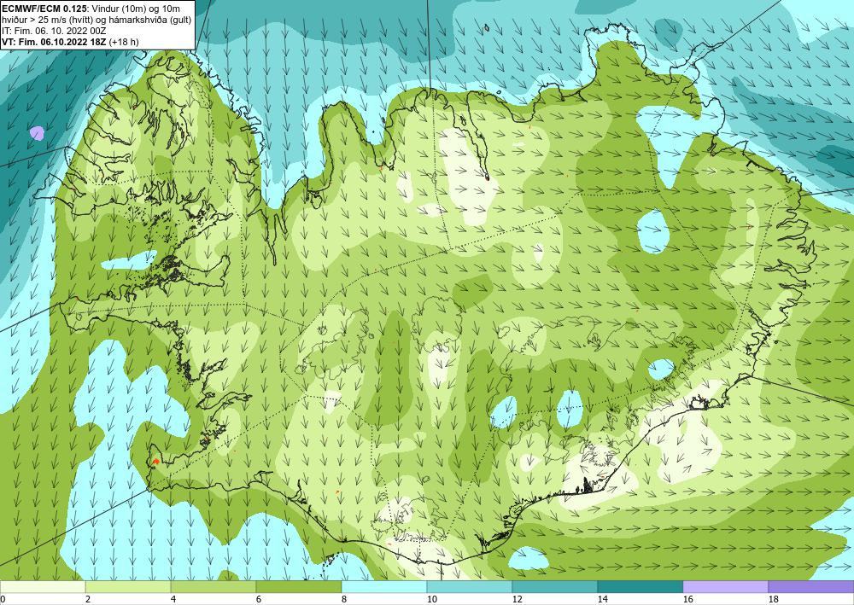854x605 pixels.
Task: Click the medium green 4–6 m/s legend swatch
Action: point(213,586)
